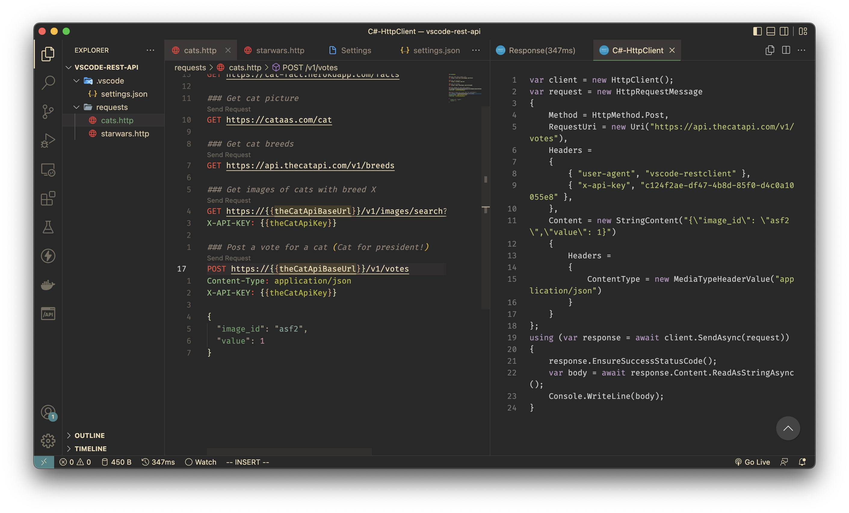Viewport: 849px width, 513px height.
Task: Open the feedback icon in status bar
Action: coord(784,462)
